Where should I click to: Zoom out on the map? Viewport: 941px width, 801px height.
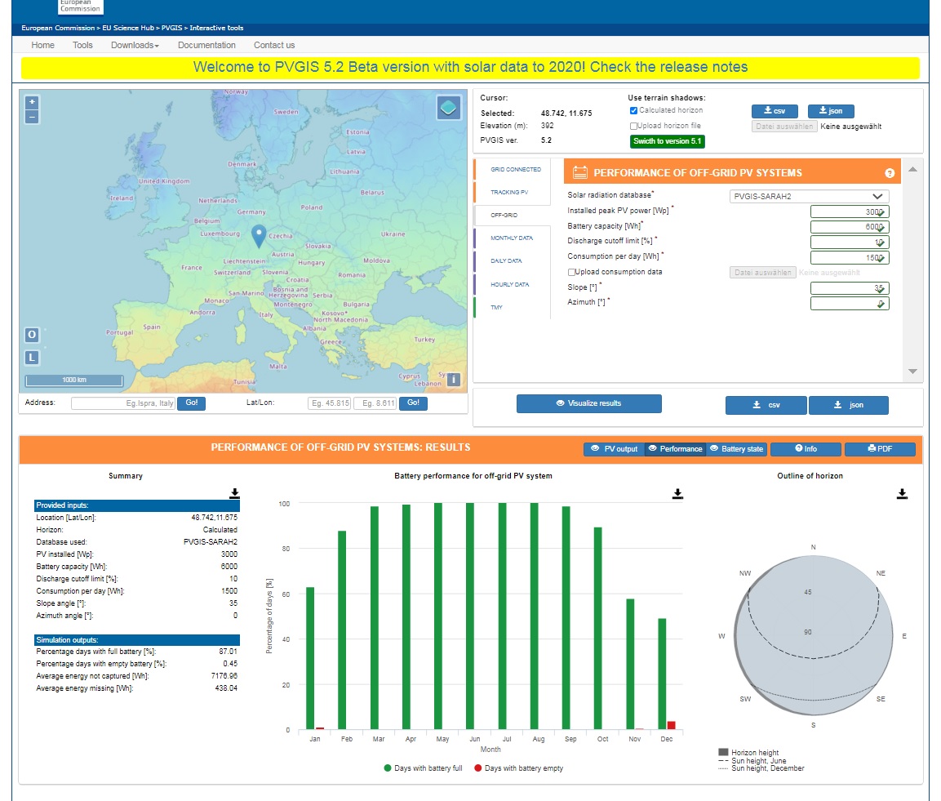click(32, 117)
